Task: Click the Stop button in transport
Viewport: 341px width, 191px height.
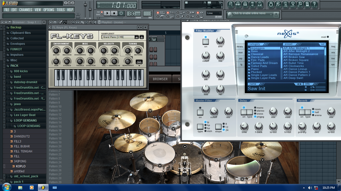Action: pyautogui.click(x=114, y=13)
